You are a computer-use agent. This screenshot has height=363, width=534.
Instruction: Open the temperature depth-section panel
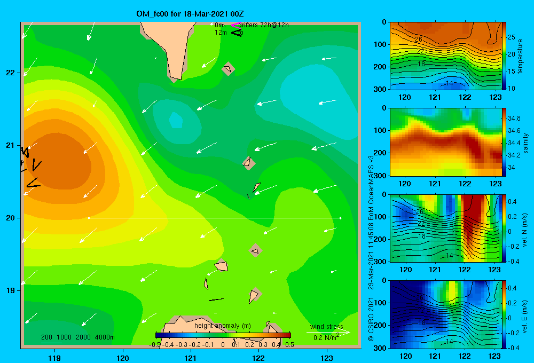446,56
